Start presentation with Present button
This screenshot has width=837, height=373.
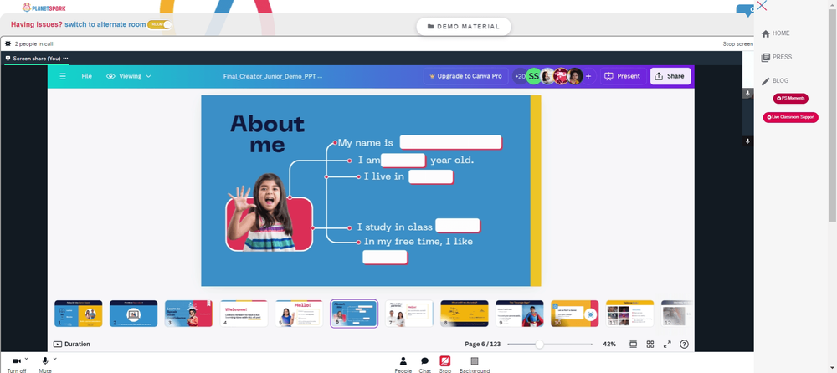coord(623,76)
